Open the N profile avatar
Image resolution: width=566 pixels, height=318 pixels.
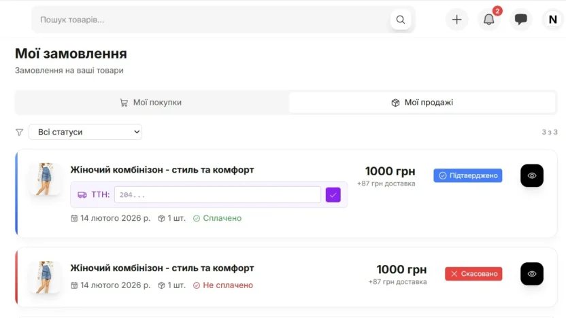[552, 20]
